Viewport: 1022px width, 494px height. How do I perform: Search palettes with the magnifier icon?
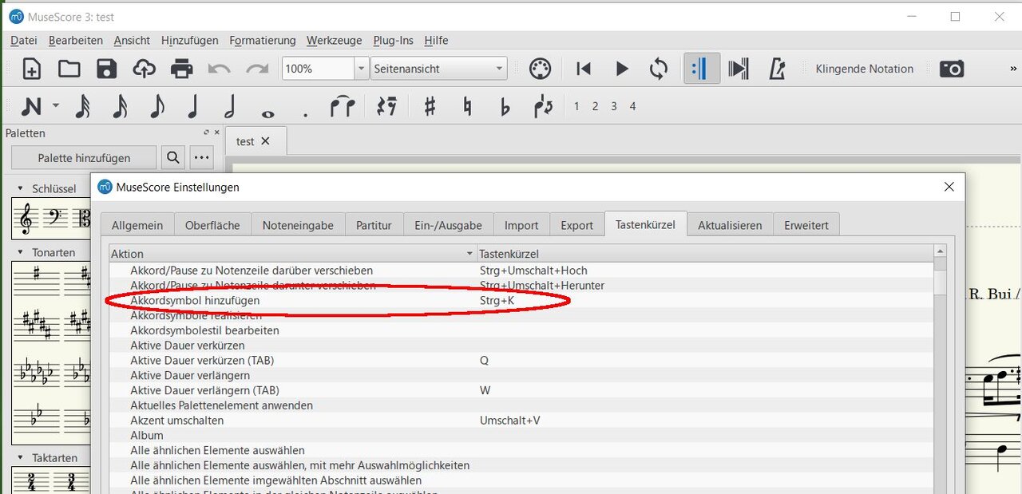(x=173, y=158)
